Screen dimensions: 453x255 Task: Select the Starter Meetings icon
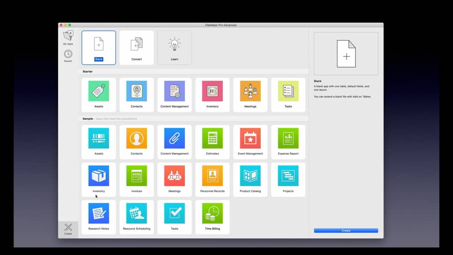(x=250, y=91)
